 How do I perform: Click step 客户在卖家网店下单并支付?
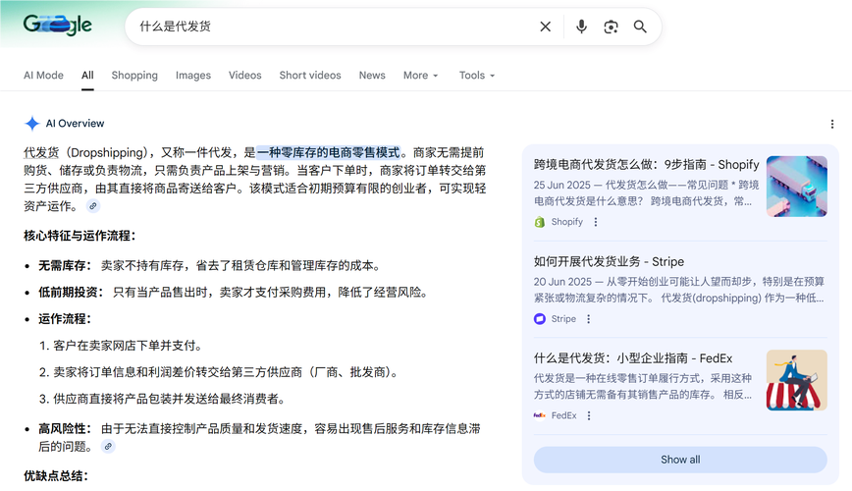[x=130, y=346]
